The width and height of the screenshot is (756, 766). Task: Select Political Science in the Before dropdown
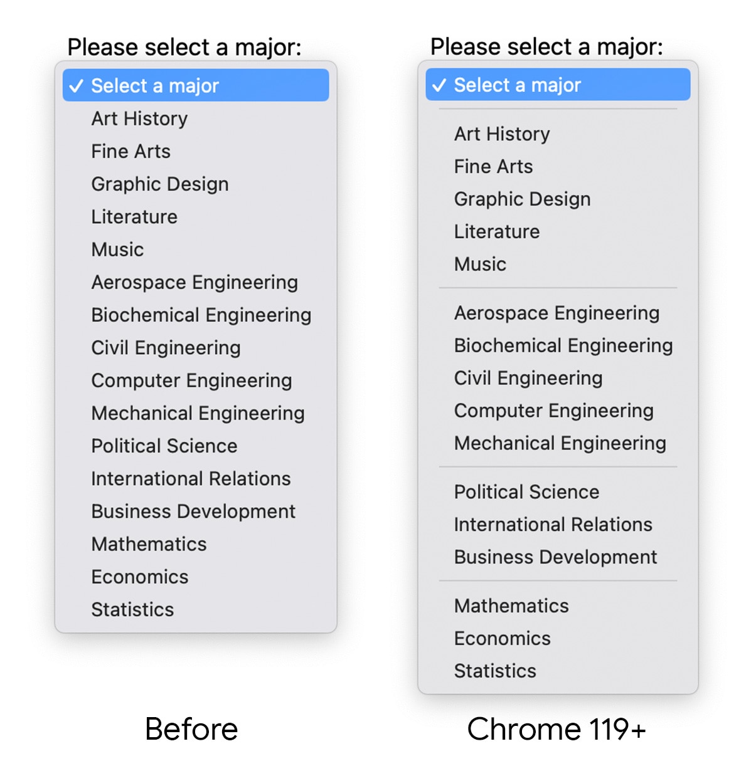click(164, 446)
